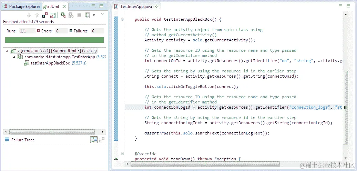
Task: Click the green JUnit progress bar
Action: pyautogui.click(x=54, y=40)
